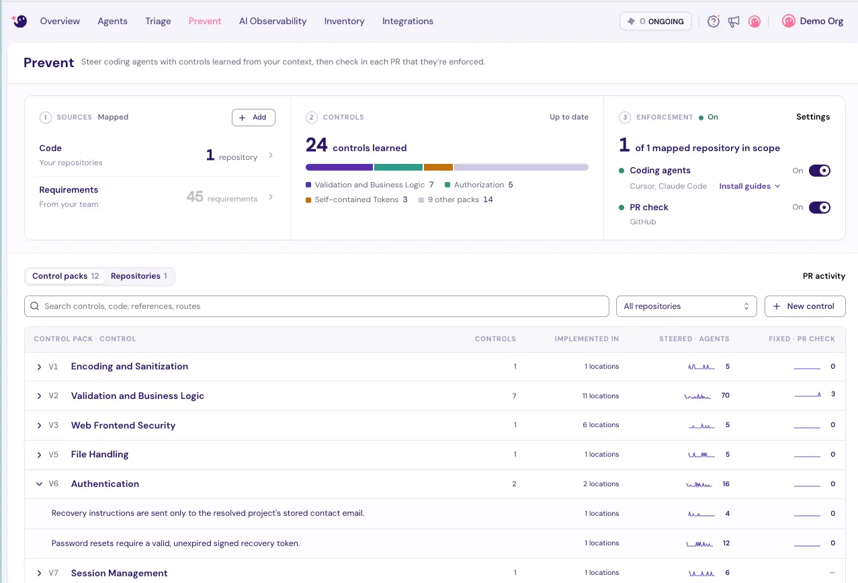Click the app ghost logo icon
Viewport: 858px width, 583px height.
click(x=19, y=21)
